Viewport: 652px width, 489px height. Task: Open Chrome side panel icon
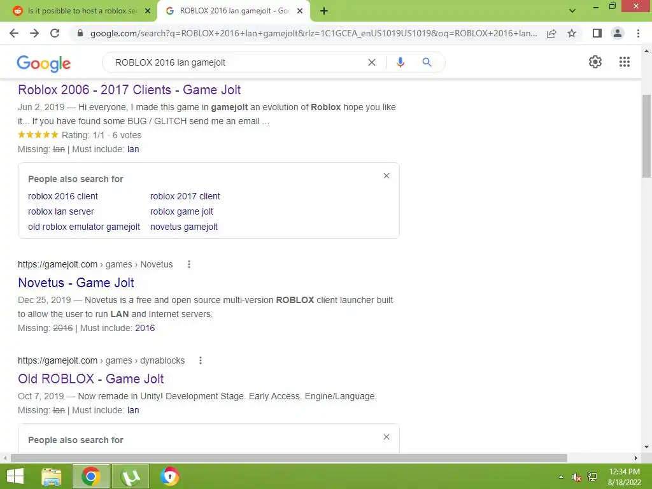pos(597,33)
